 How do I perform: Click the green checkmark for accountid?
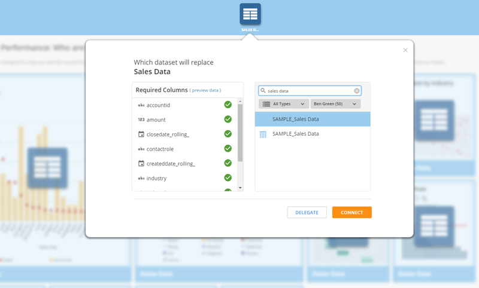tap(228, 105)
